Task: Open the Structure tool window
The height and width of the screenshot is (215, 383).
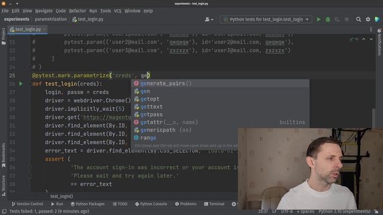Action: [4, 186]
